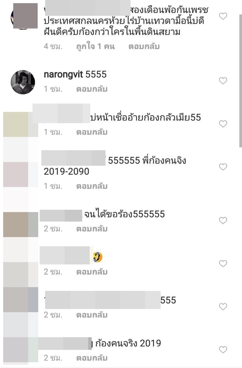Reply to the top comment posted 4 ชม.
The height and width of the screenshot is (368, 242).
click(144, 46)
